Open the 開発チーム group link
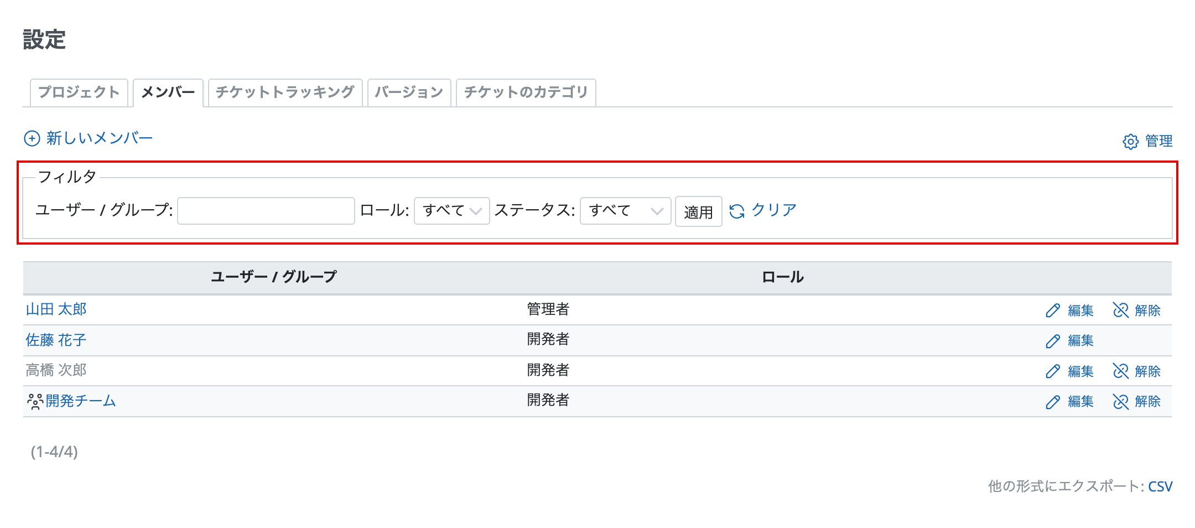Viewport: 1195px width, 528px height. [81, 401]
